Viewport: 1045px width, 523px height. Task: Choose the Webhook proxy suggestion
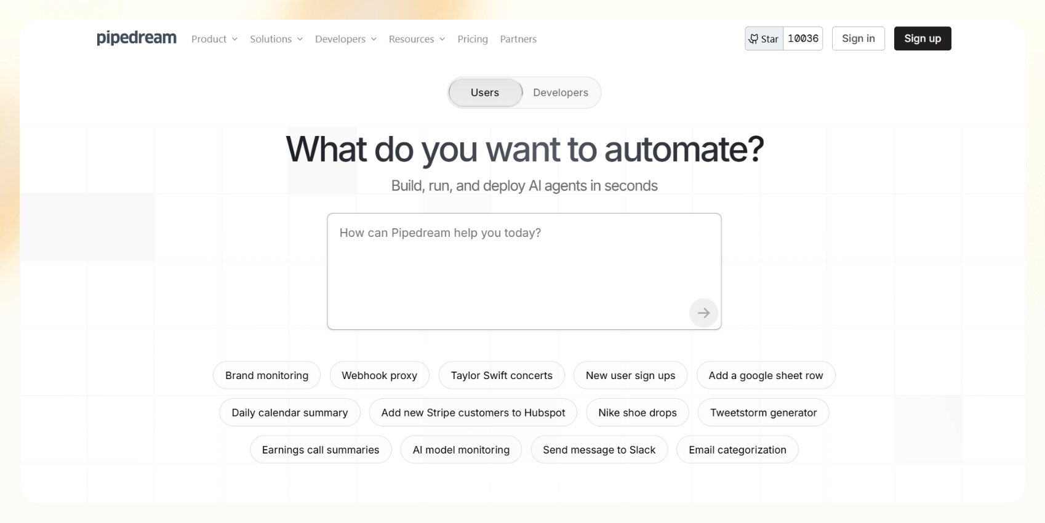380,375
